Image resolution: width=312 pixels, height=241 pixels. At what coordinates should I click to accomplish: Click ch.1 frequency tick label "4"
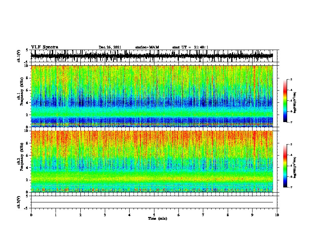(x=28, y=103)
